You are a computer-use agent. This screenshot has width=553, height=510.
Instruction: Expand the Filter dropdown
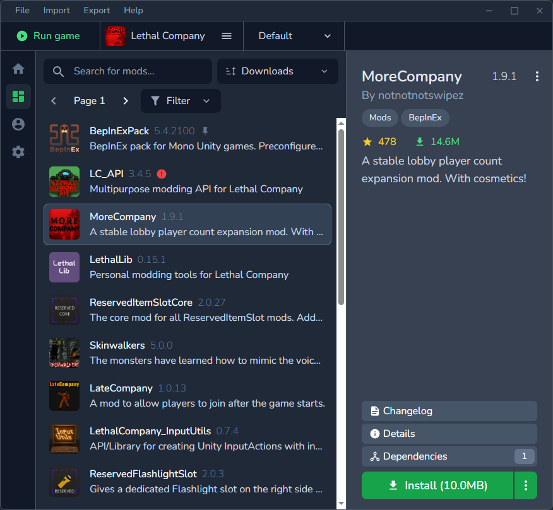tap(181, 101)
